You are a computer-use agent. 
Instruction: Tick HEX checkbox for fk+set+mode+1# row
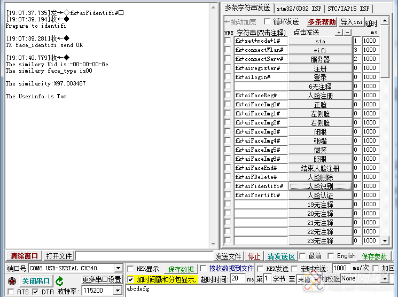(x=228, y=41)
